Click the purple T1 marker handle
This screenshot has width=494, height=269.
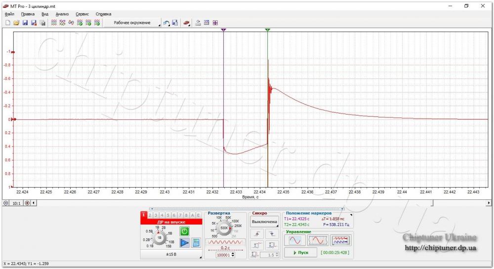223,30
